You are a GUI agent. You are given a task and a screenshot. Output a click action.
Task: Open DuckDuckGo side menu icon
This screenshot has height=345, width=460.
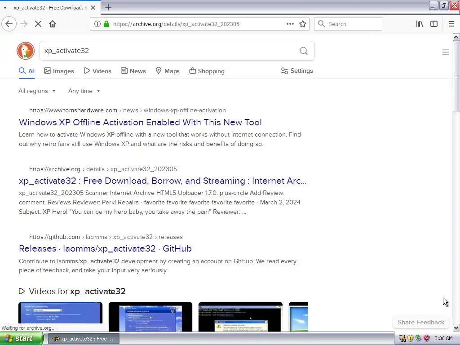tap(446, 52)
